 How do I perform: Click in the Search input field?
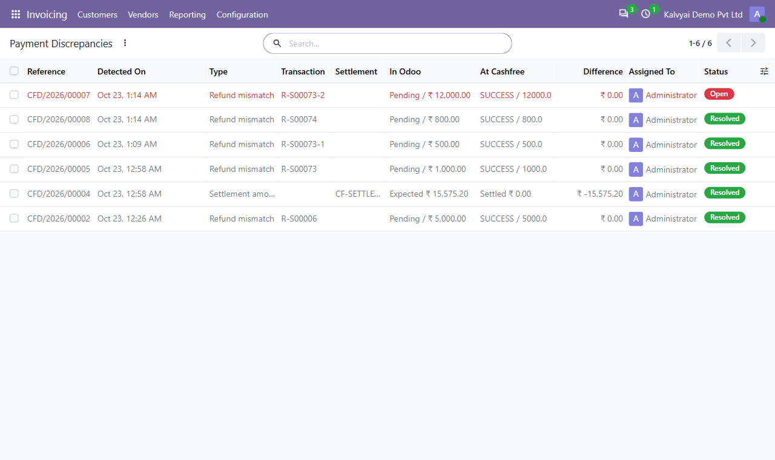[397, 44]
